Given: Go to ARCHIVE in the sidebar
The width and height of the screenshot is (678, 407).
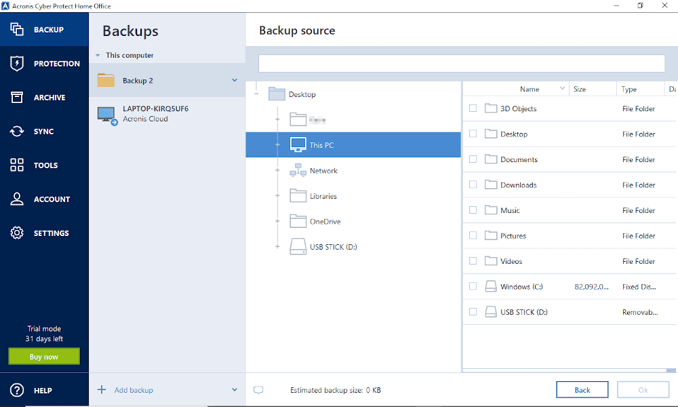Looking at the screenshot, I should (44, 97).
